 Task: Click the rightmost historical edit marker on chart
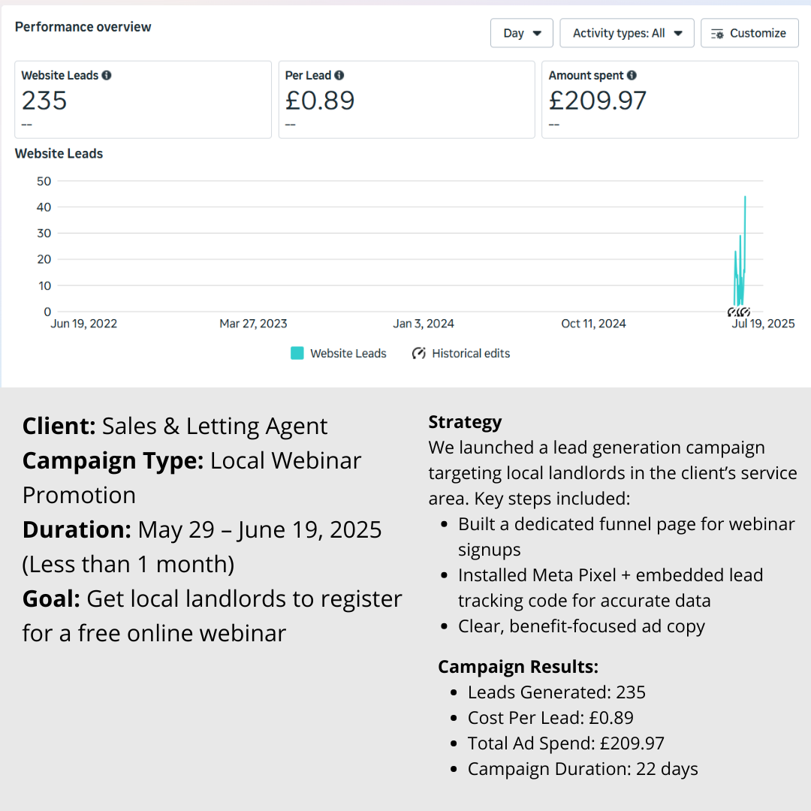pos(746,312)
